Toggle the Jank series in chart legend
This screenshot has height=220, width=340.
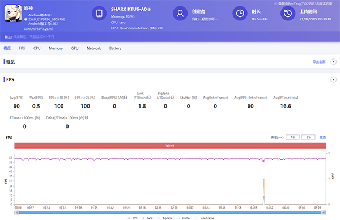click(x=147, y=218)
